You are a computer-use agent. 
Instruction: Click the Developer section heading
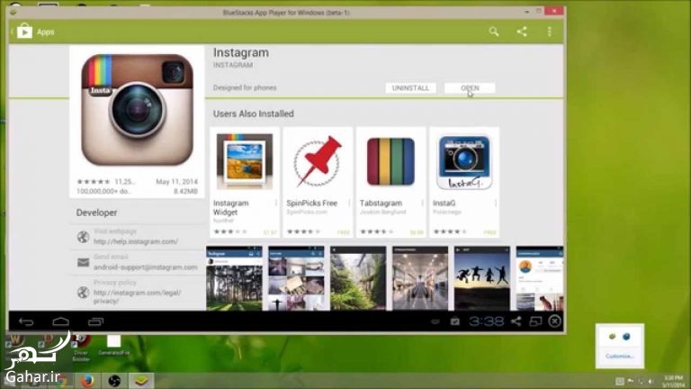[96, 213]
